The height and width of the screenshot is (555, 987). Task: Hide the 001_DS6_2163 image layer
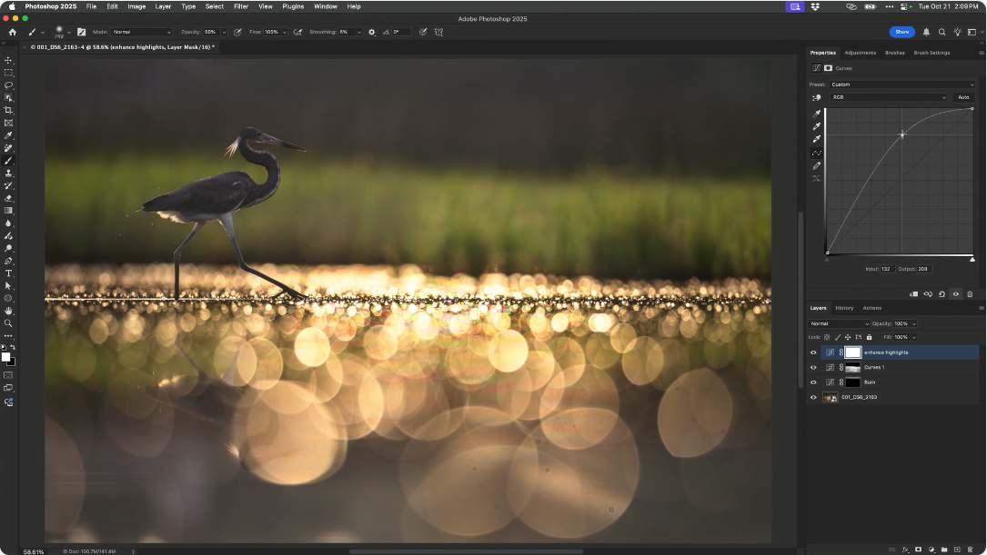(813, 398)
